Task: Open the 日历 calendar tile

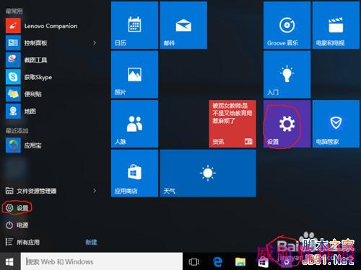Action: click(134, 25)
